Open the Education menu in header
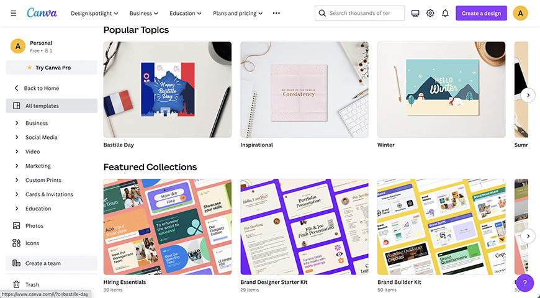The height and width of the screenshot is (298, 540). [186, 13]
